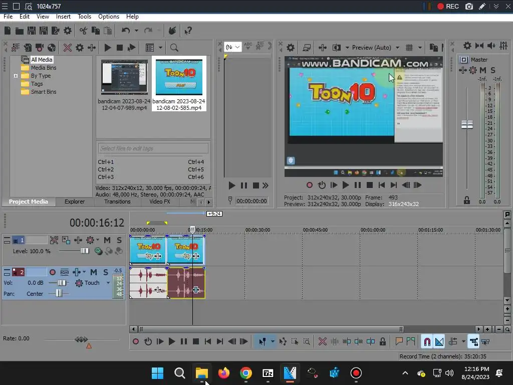Open Preview (Auto) quality dropdown
513x385 pixels.
tap(397, 48)
